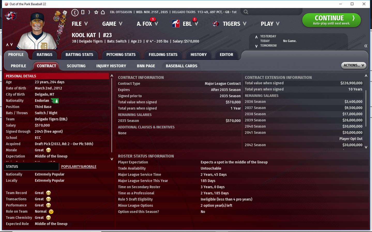Click the back navigation arrow icon
The image size is (372, 232).
point(75,12)
